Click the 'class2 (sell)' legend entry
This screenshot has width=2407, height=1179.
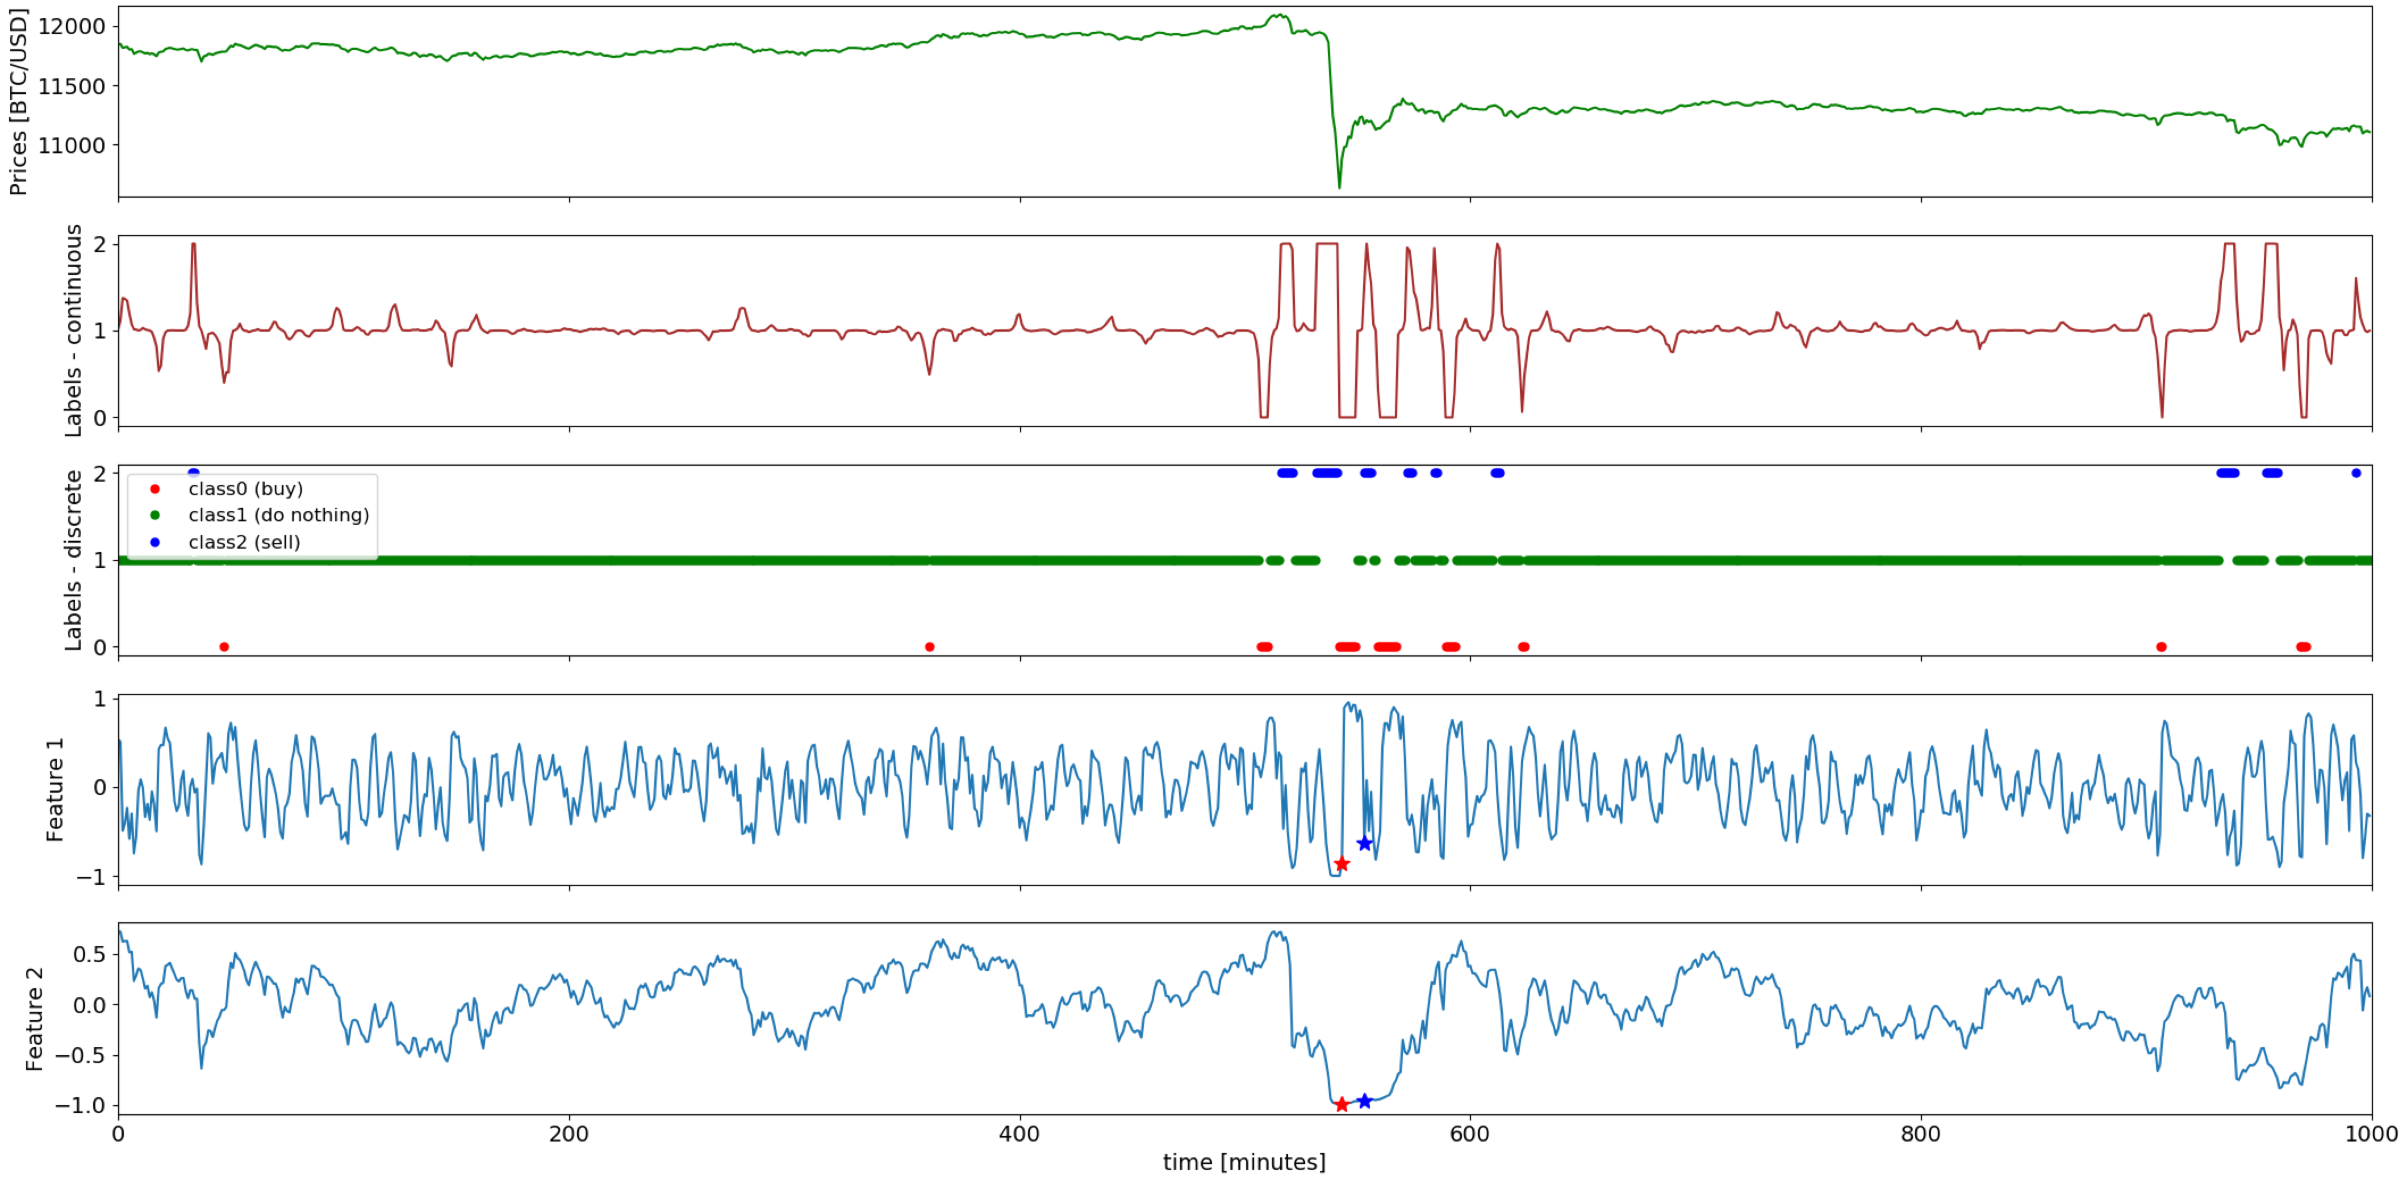[x=244, y=542]
